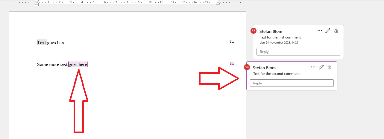Screen dimensions: 384x139
Task: Like the second comment
Action: [330, 67]
